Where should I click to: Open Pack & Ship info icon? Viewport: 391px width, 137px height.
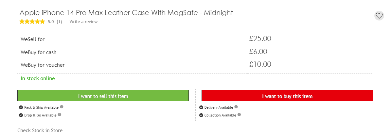(x=62, y=107)
